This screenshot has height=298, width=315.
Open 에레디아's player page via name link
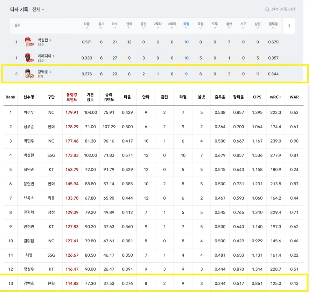click(x=46, y=56)
